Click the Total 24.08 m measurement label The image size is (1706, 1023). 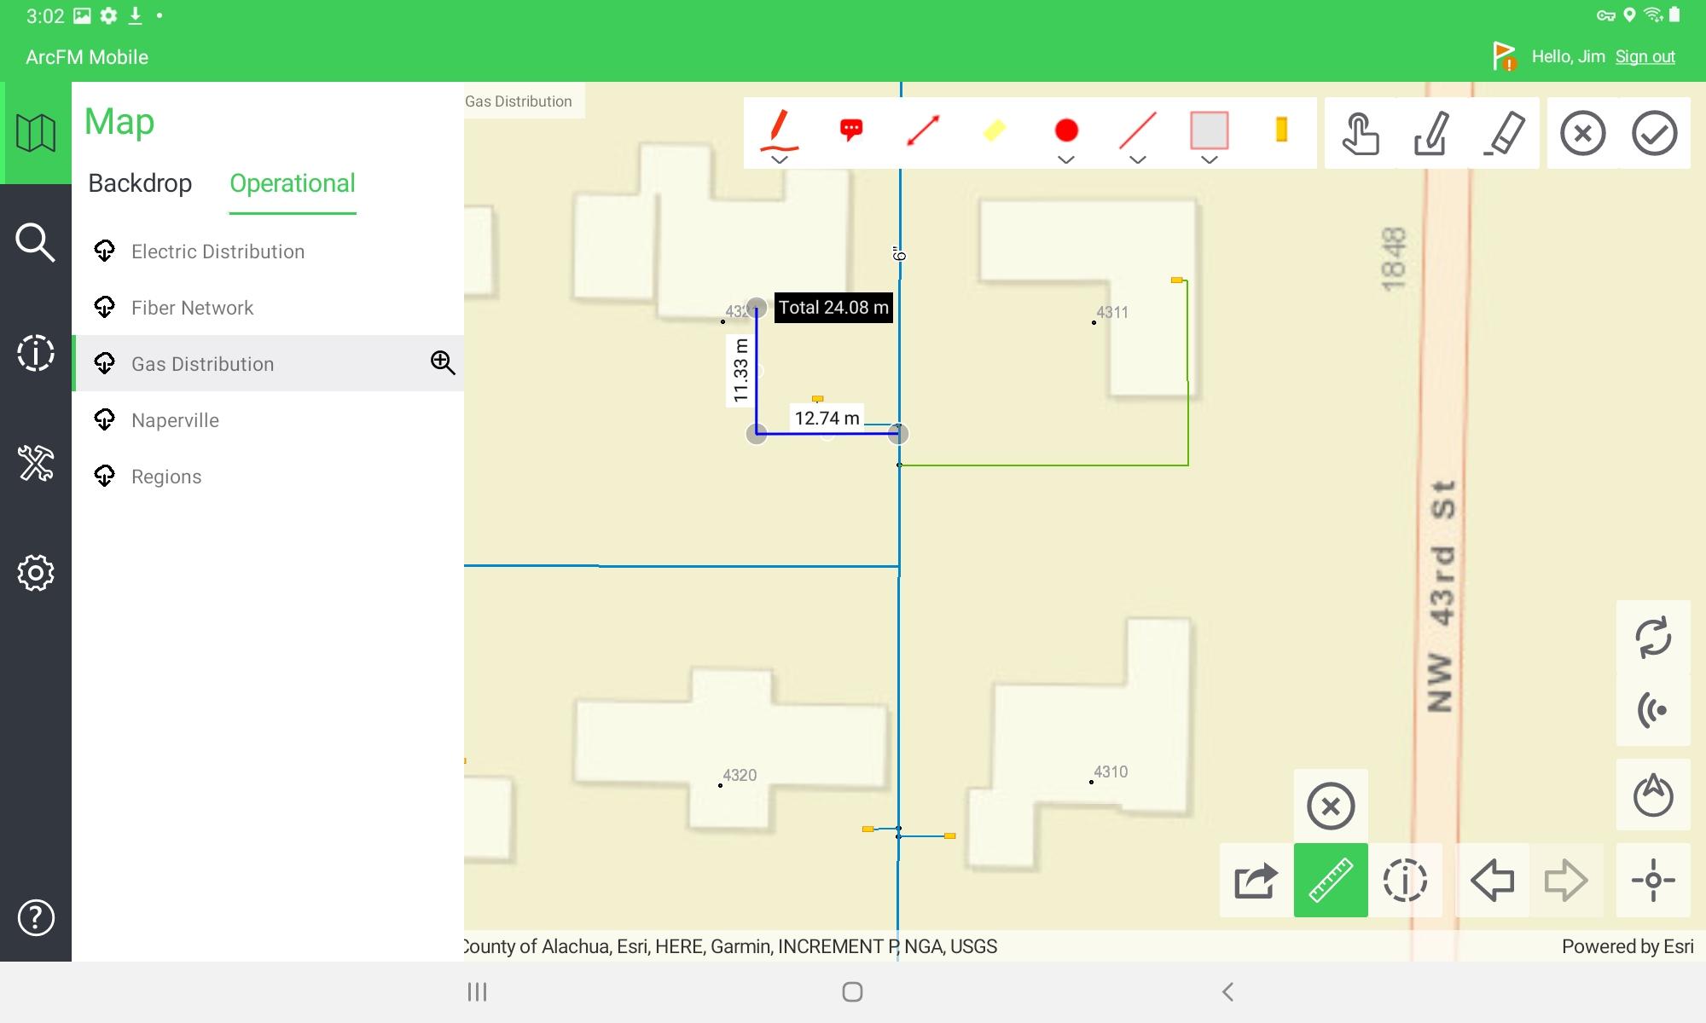[833, 308]
